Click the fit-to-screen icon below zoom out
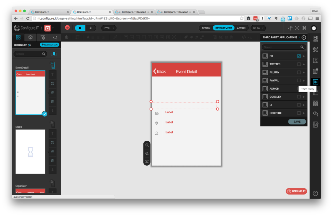This screenshot has height=216, width=333. [x=147, y=161]
